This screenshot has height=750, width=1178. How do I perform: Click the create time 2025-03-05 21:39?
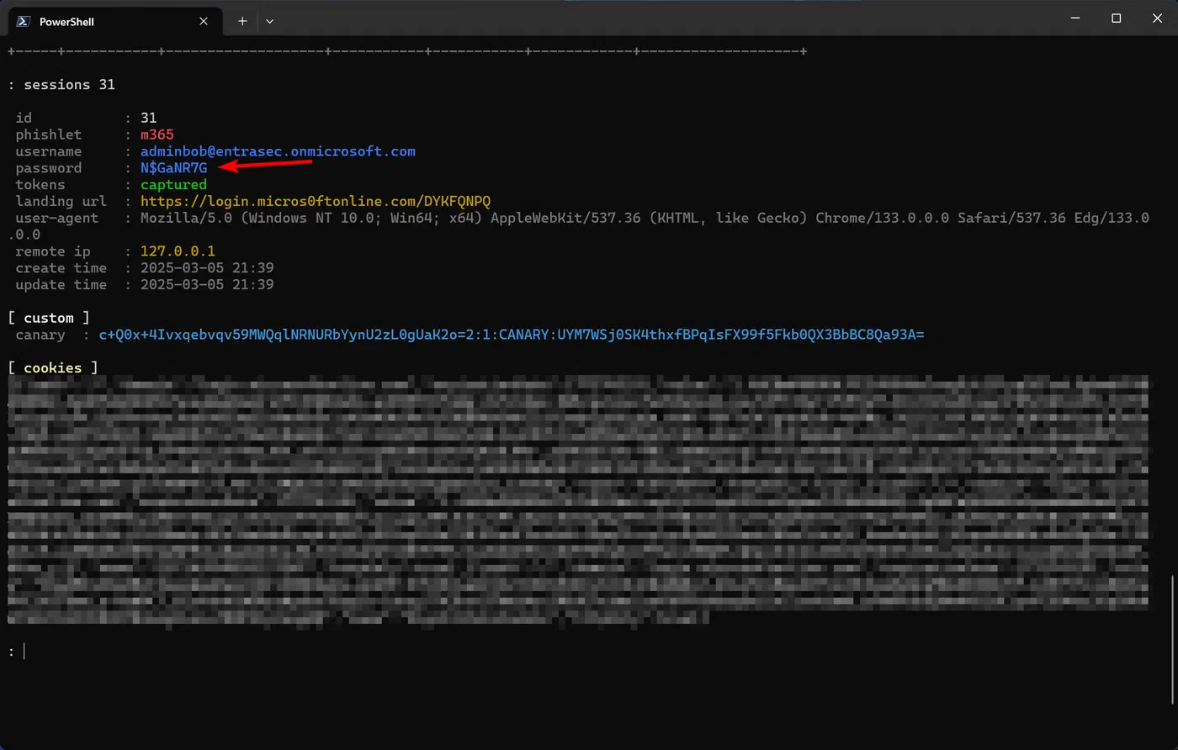pyautogui.click(x=207, y=268)
